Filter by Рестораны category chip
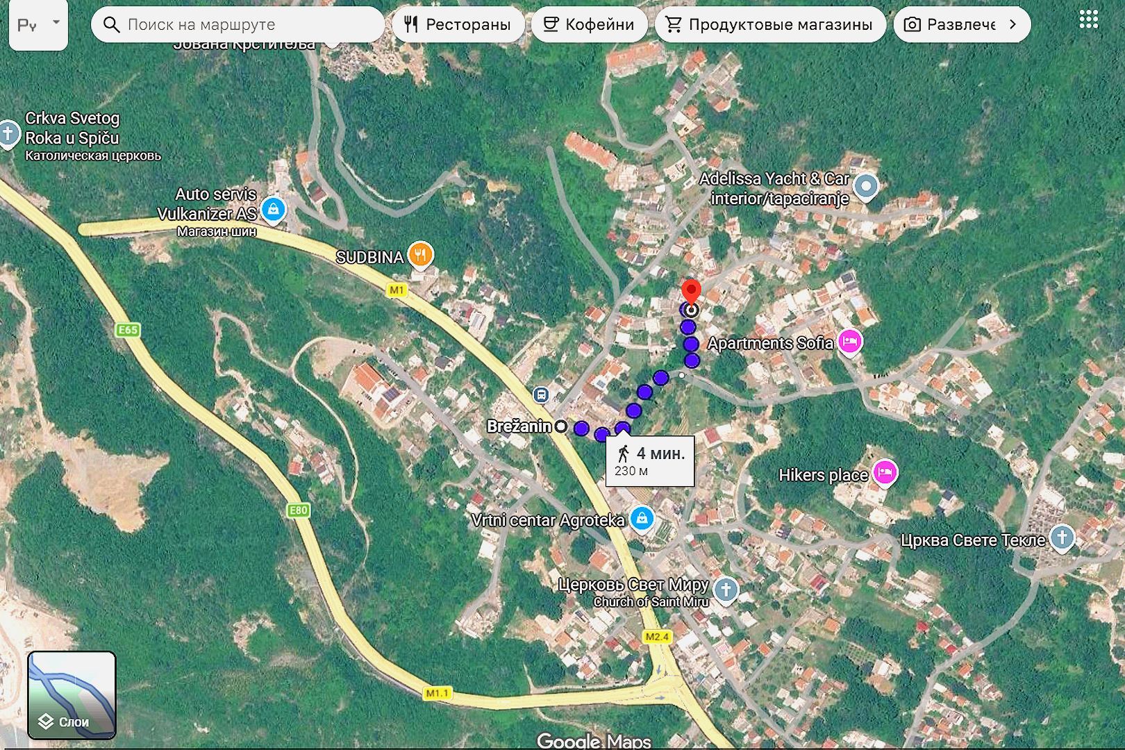This screenshot has width=1125, height=750. click(x=458, y=24)
